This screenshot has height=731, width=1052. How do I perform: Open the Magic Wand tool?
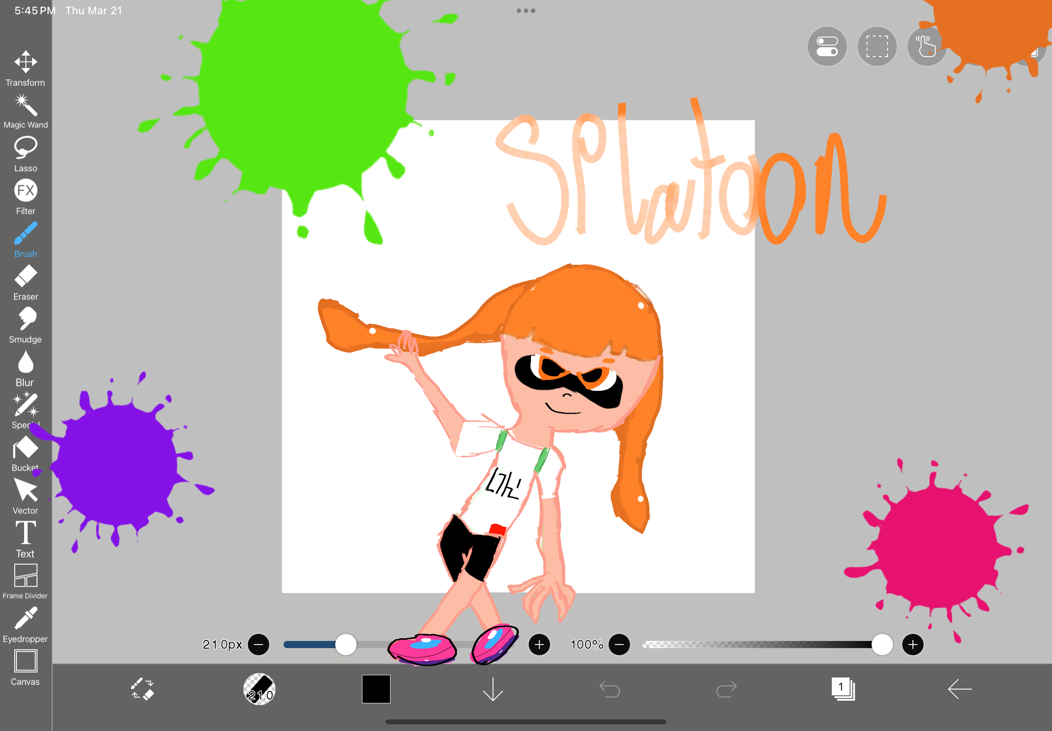pos(25,106)
